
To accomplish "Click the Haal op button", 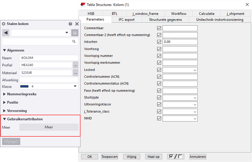I will point(154,157).
